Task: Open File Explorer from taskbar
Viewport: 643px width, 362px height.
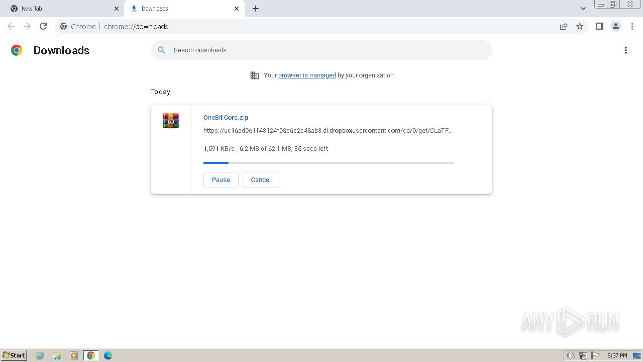Action: pos(57,355)
